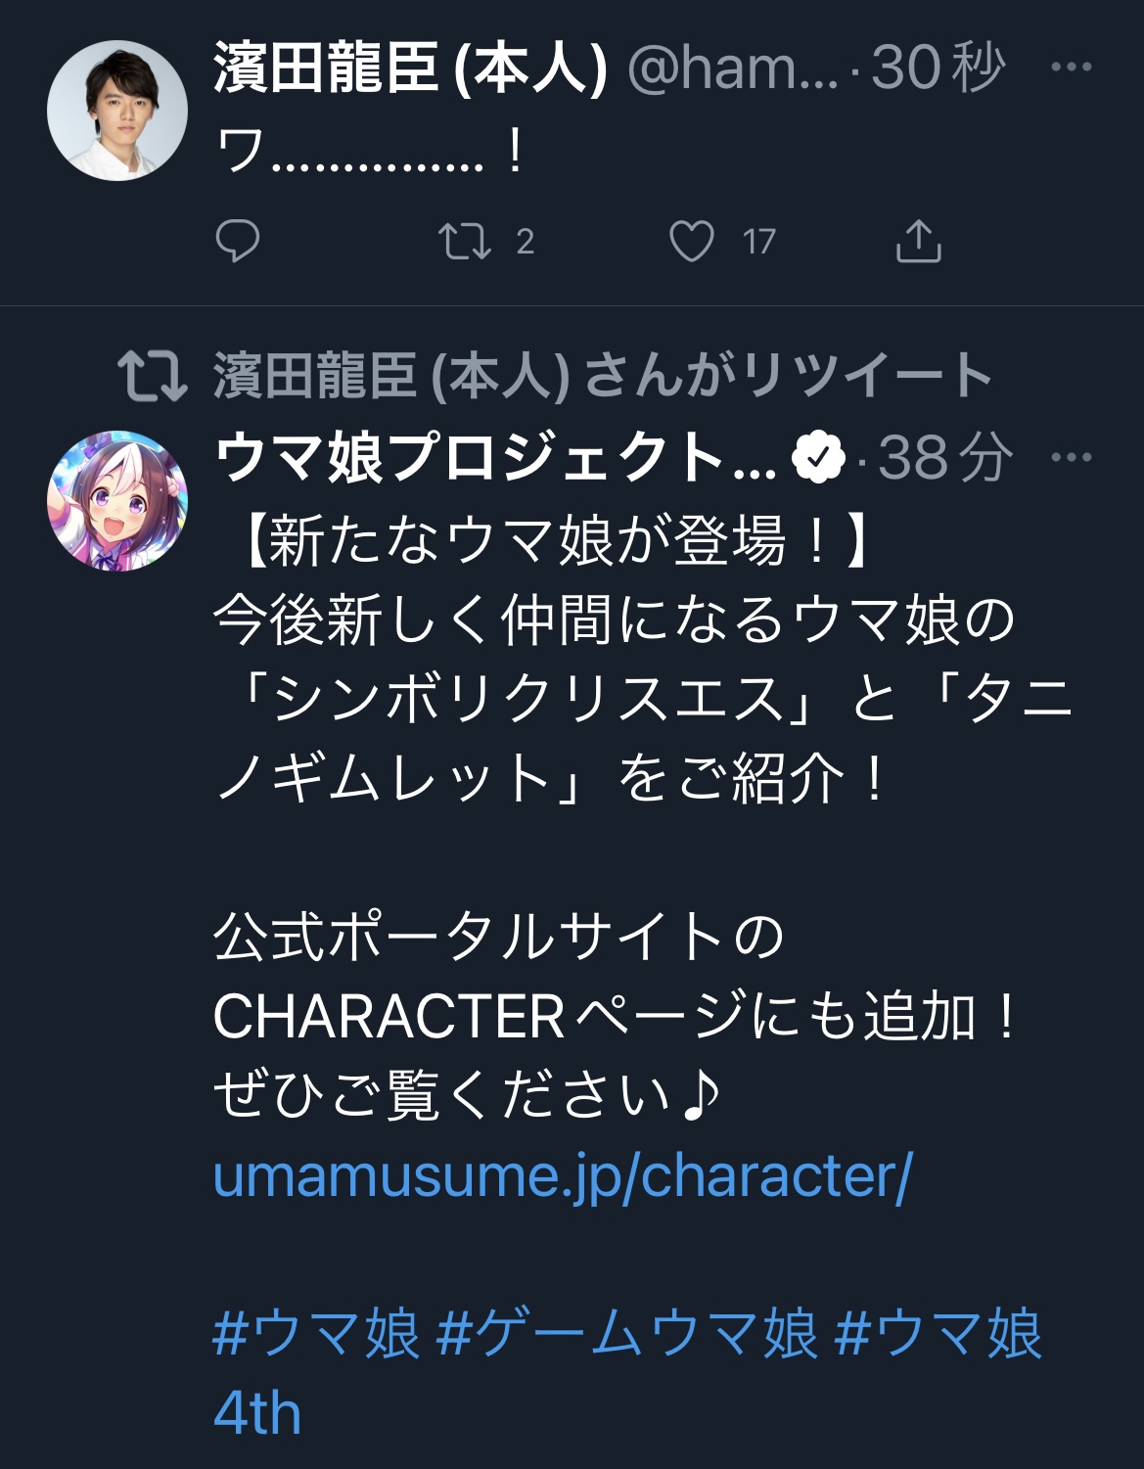Click the retweet icon beside さんがリツイート
The height and width of the screenshot is (1469, 1144).
coord(152,377)
